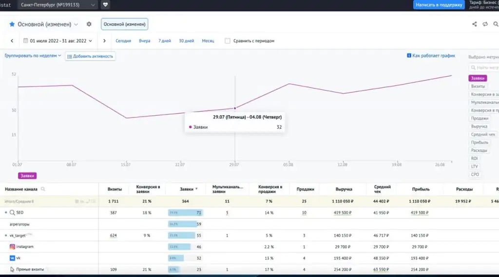Click the refresh arrows icon in report header
Screen dimensions: 499x277
click(485, 24)
